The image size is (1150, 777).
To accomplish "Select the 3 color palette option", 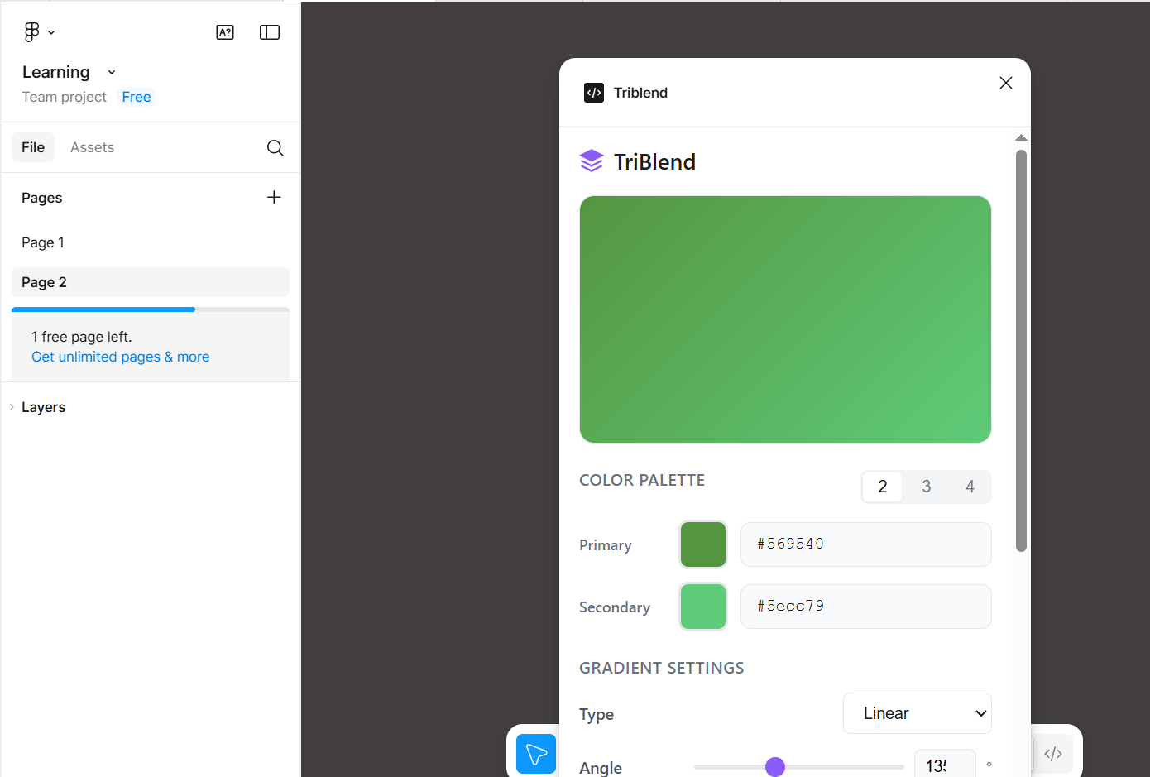I will pyautogui.click(x=926, y=487).
